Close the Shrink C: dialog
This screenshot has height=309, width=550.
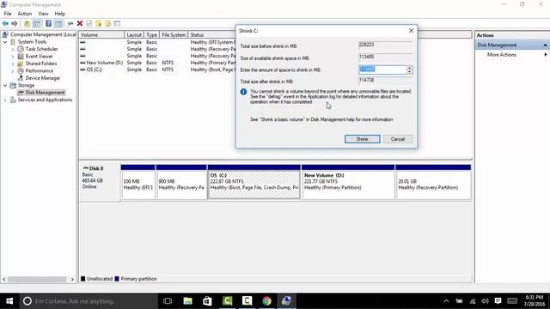point(411,31)
